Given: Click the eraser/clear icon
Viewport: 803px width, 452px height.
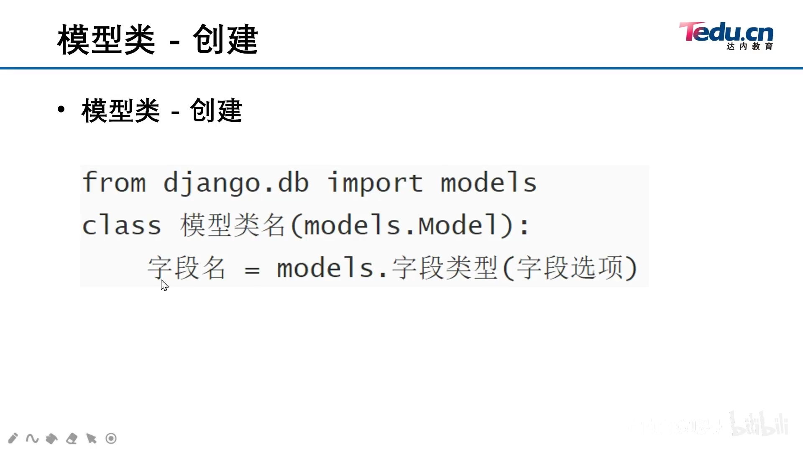Looking at the screenshot, I should pos(72,438).
